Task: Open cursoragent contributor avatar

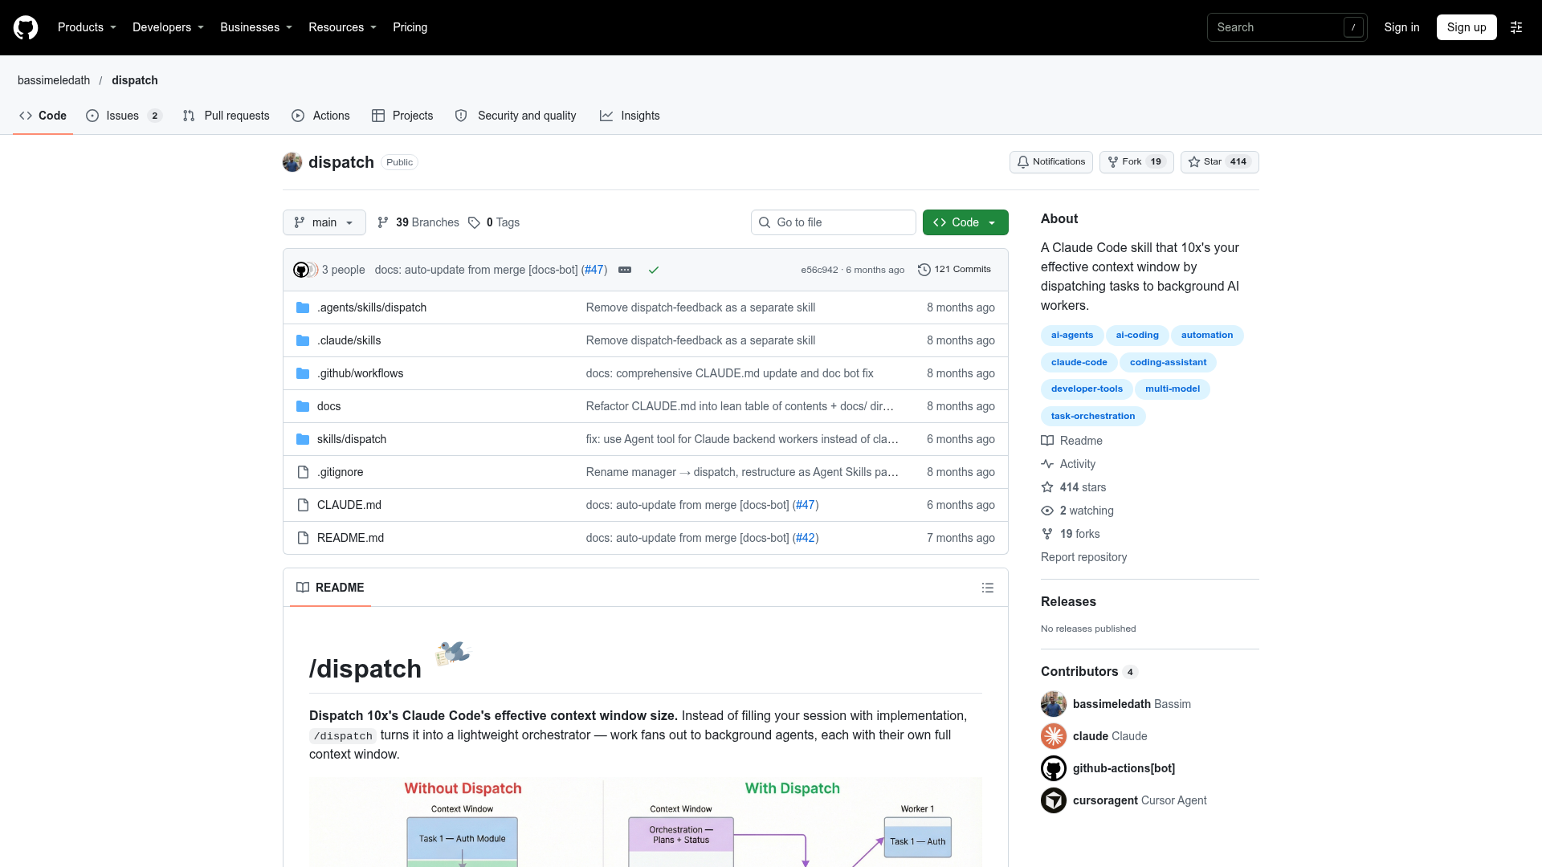Action: click(1054, 800)
